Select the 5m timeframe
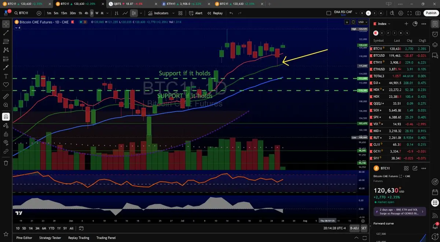440x242 pixels. click(x=56, y=13)
